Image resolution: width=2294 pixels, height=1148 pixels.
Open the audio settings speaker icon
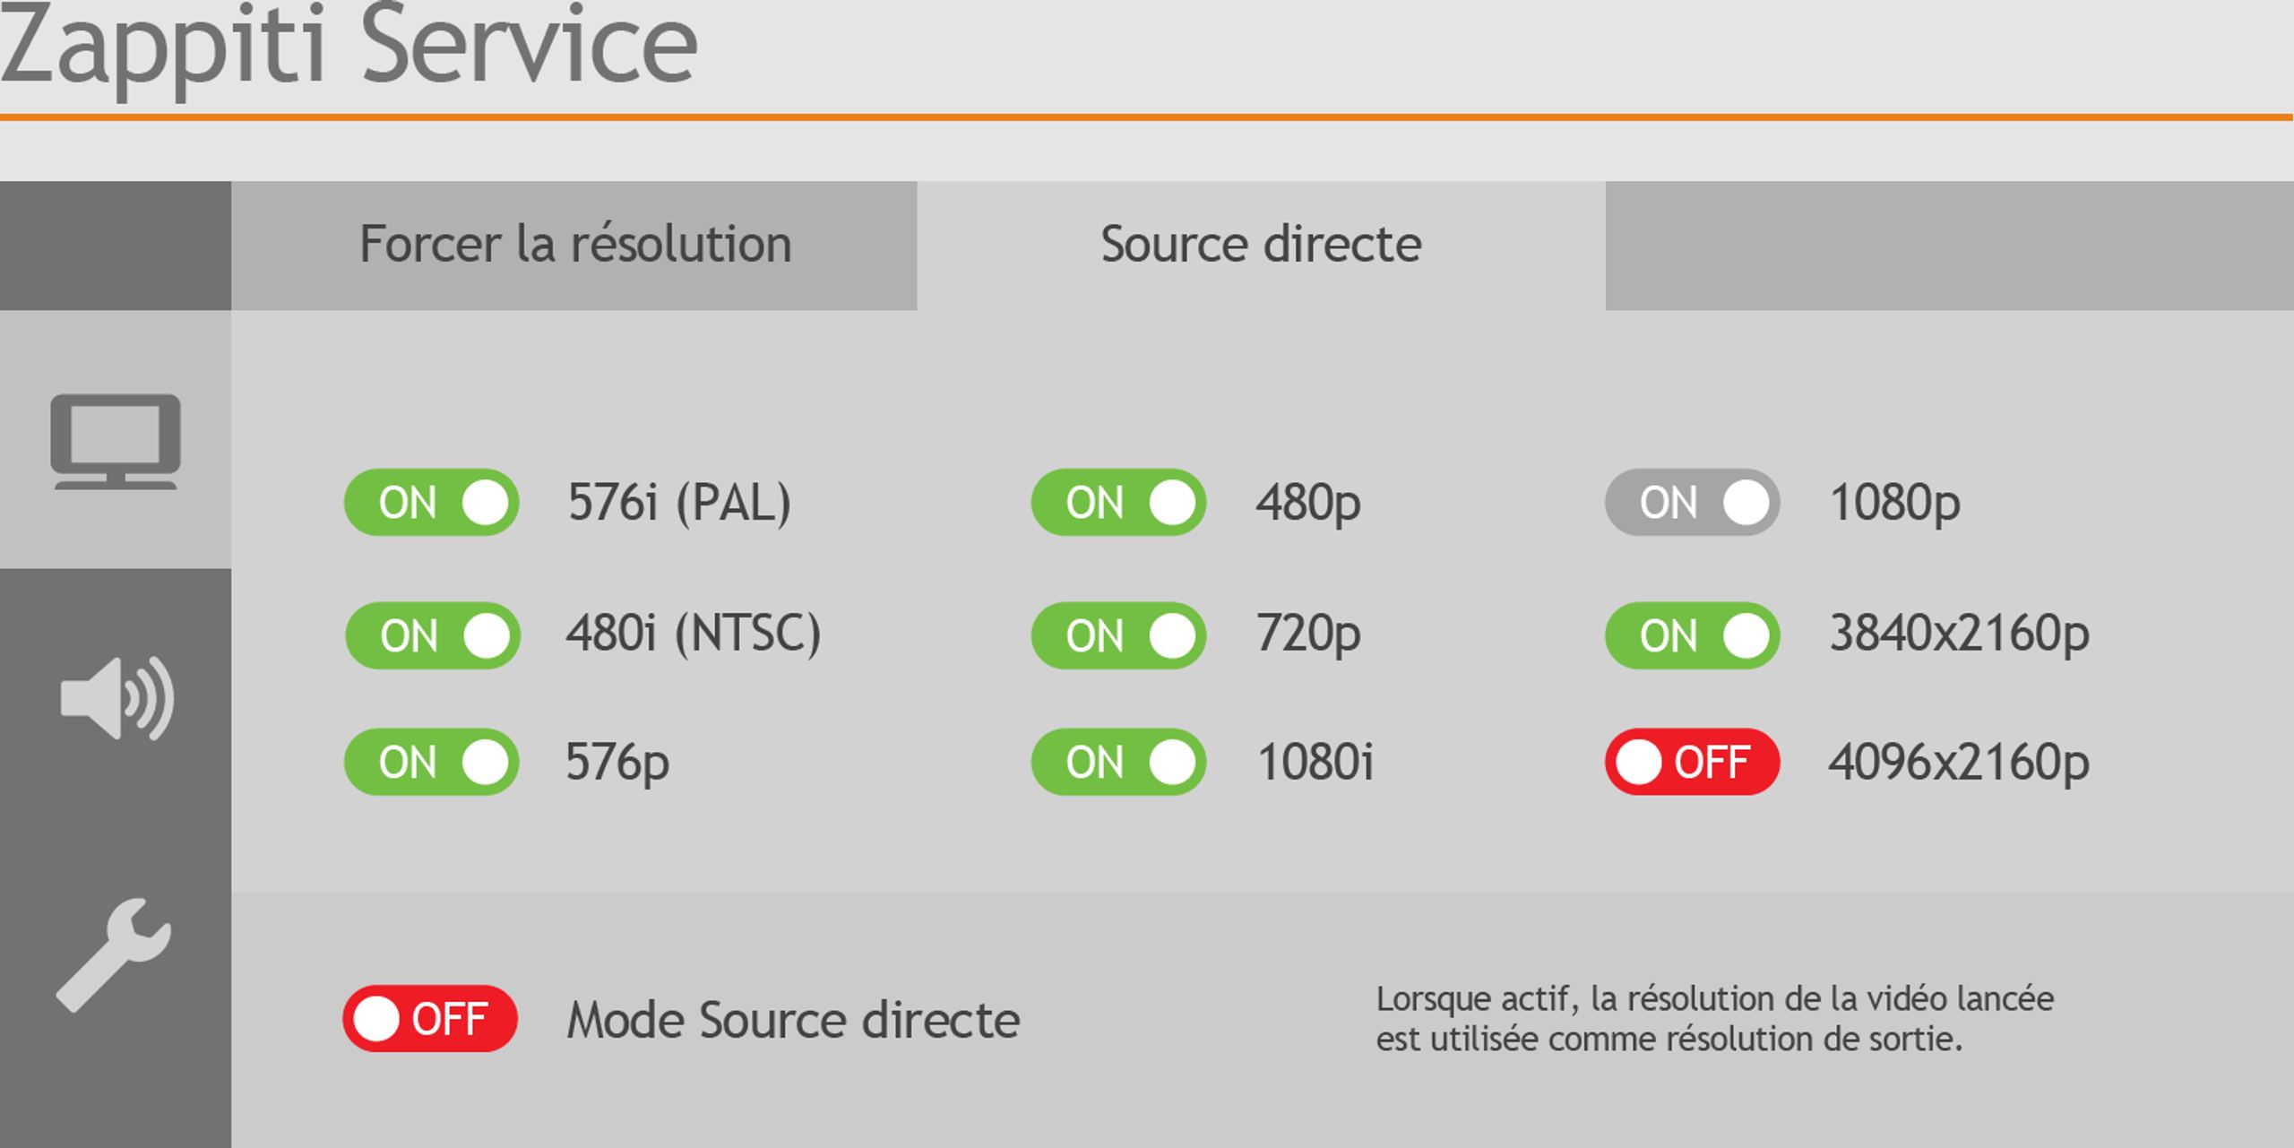pyautogui.click(x=116, y=698)
